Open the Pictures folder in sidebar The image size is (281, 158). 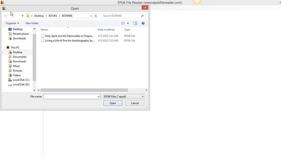pyautogui.click(x=18, y=71)
